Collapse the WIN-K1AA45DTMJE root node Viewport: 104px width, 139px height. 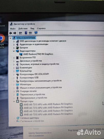pos(11,38)
